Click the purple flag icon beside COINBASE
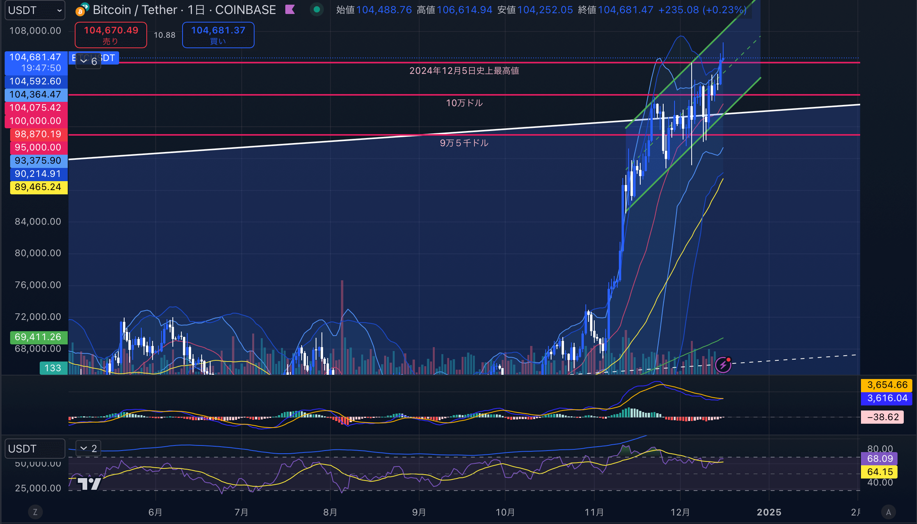This screenshot has height=524, width=917. [x=290, y=10]
